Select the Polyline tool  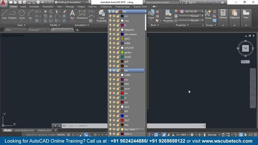pos(12,14)
